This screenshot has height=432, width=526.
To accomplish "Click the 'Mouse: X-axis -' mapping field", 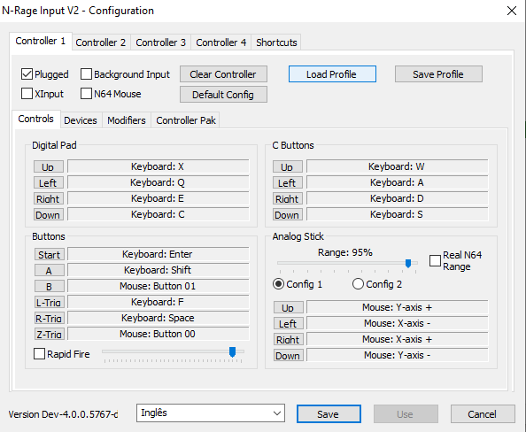I will point(398,323).
